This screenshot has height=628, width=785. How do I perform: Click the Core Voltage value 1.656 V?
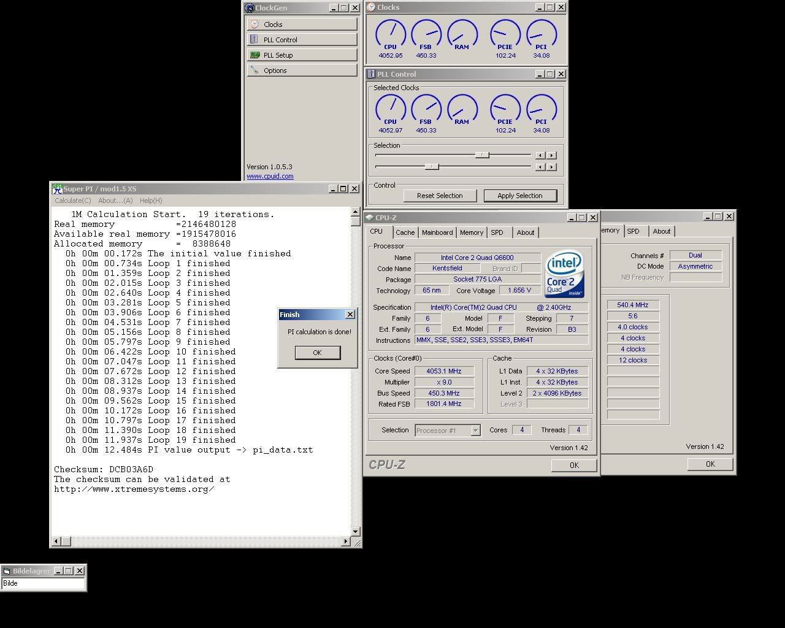point(520,291)
